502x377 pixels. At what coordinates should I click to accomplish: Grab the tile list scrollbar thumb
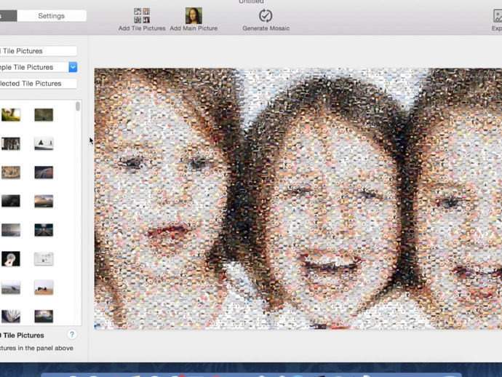tap(78, 106)
